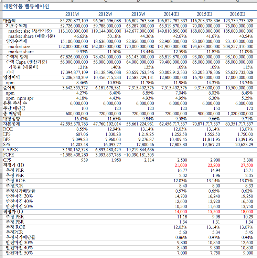The width and height of the screenshot is (257, 258).
Task: Select the 배당성향 row label
Action: [x=11, y=119]
